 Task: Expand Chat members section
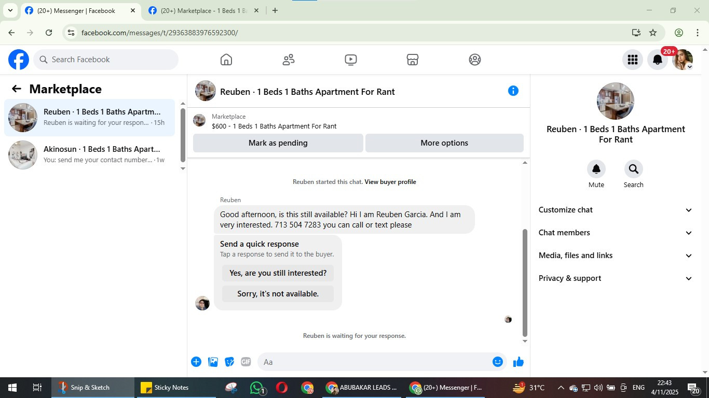point(616,233)
